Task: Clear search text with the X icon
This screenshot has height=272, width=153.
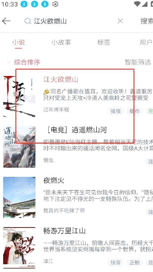Action: point(120,21)
